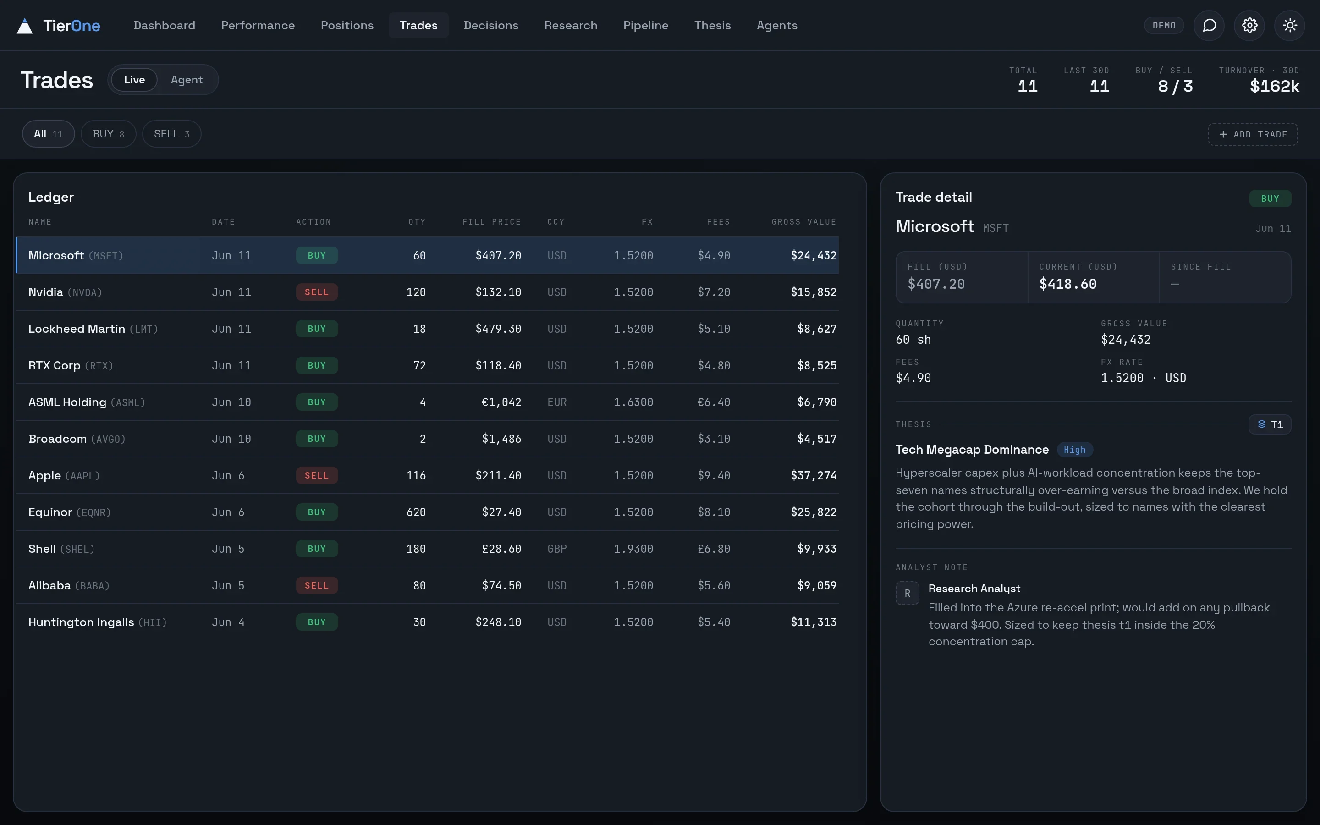1320x825 pixels.
Task: Click the High conviction badge
Action: (1074, 450)
